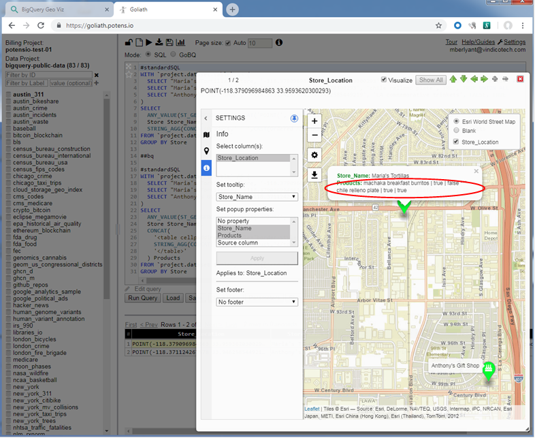Click the star icon beside line 2

click(129, 74)
